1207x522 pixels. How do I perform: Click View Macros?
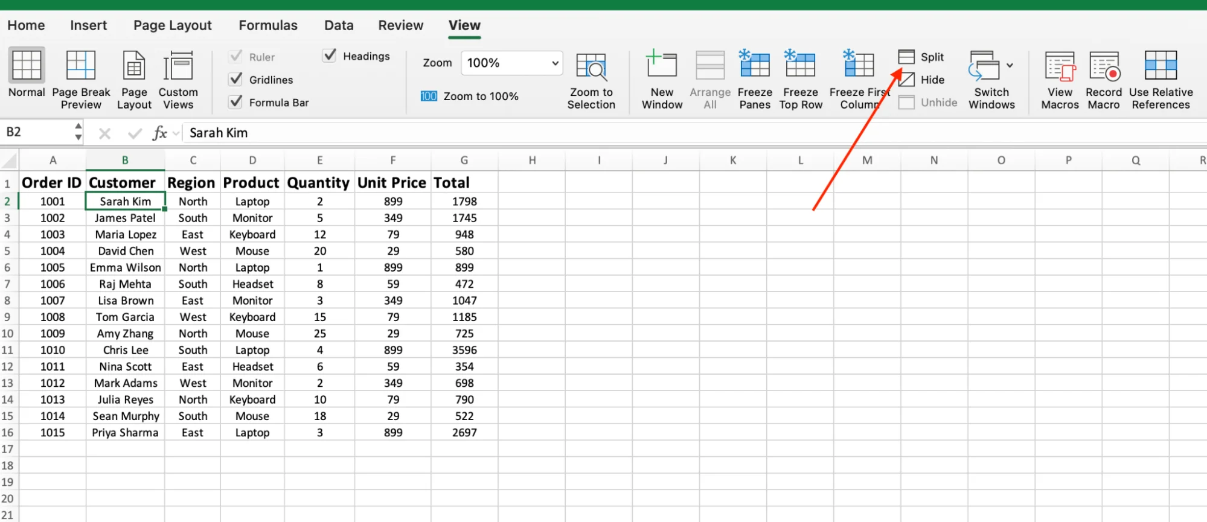click(x=1060, y=80)
